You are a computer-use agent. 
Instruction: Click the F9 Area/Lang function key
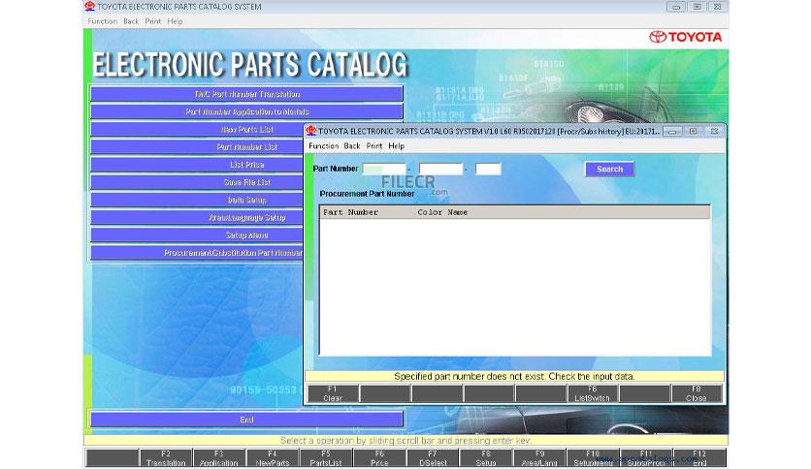pyautogui.click(x=539, y=458)
